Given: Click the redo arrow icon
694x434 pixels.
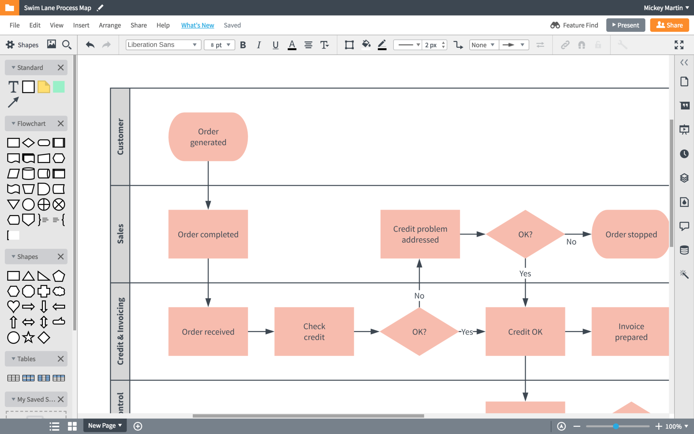Looking at the screenshot, I should pyautogui.click(x=106, y=45).
